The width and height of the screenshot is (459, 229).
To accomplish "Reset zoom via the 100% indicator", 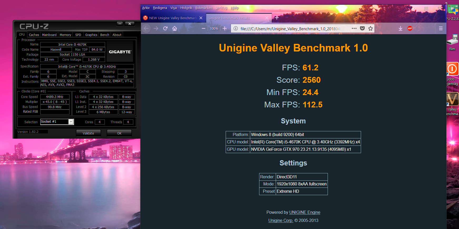I will [x=214, y=29].
